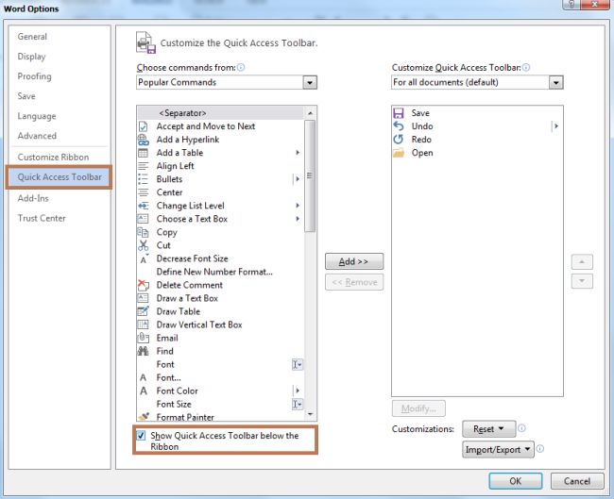Select the Trust Center category

[42, 218]
